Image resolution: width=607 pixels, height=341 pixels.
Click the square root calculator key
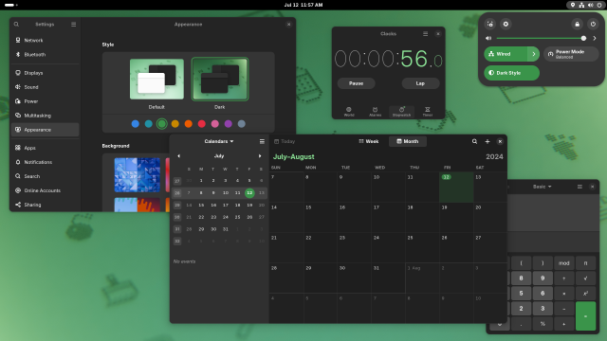586,278
